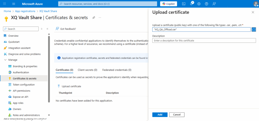This screenshot has height=121, width=259.
Task: Collapse the Manage section in sidebar
Action: pos(5,60)
